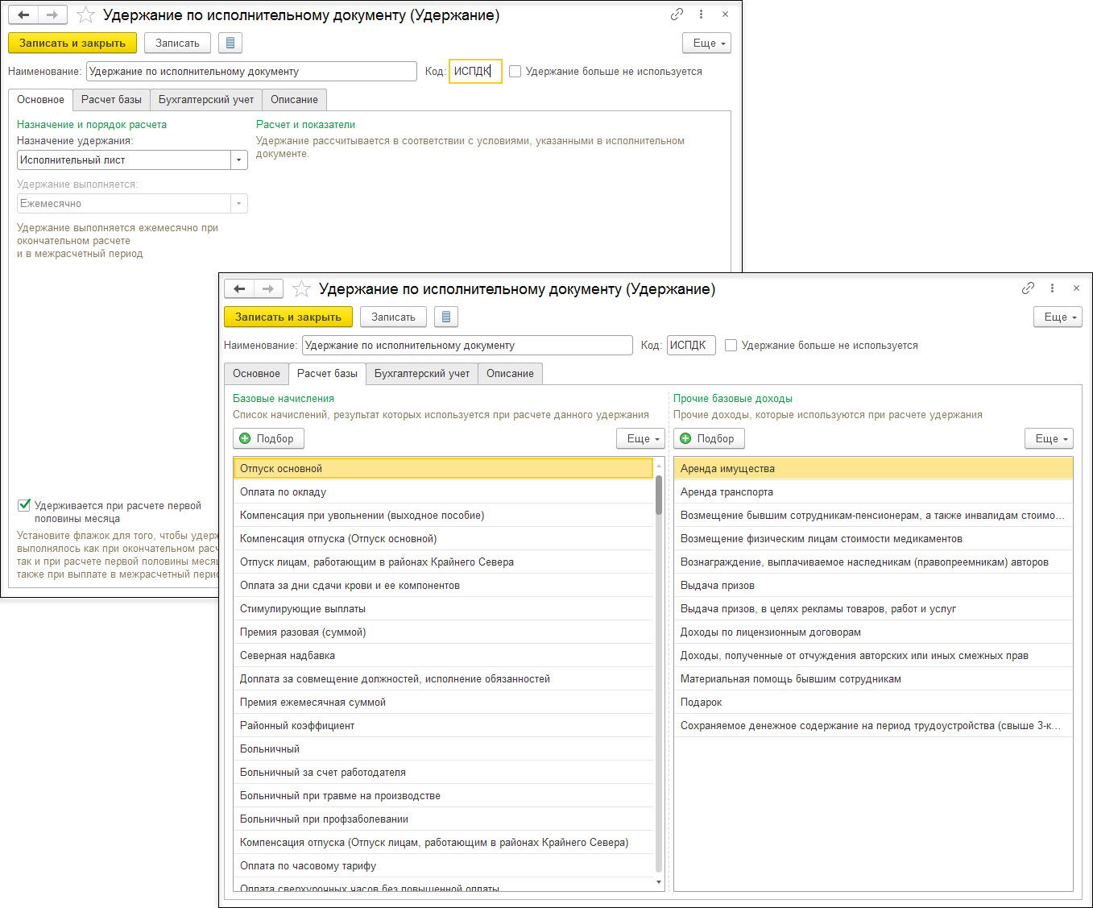Go back arrow in front window
The image size is (1093, 908).
point(239,288)
